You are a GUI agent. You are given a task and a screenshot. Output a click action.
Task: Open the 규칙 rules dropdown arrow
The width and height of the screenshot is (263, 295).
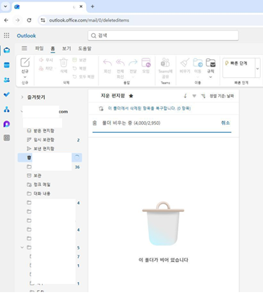[210, 77]
